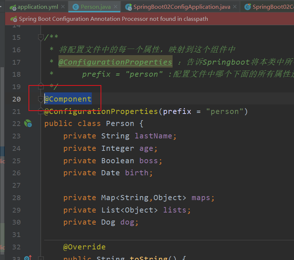
Task: Click the List<Object> type at line 29
Action: 129,210
